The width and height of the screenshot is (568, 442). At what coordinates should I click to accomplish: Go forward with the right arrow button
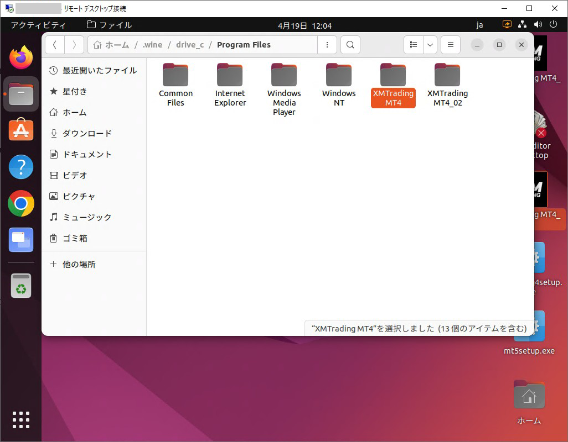pos(74,45)
